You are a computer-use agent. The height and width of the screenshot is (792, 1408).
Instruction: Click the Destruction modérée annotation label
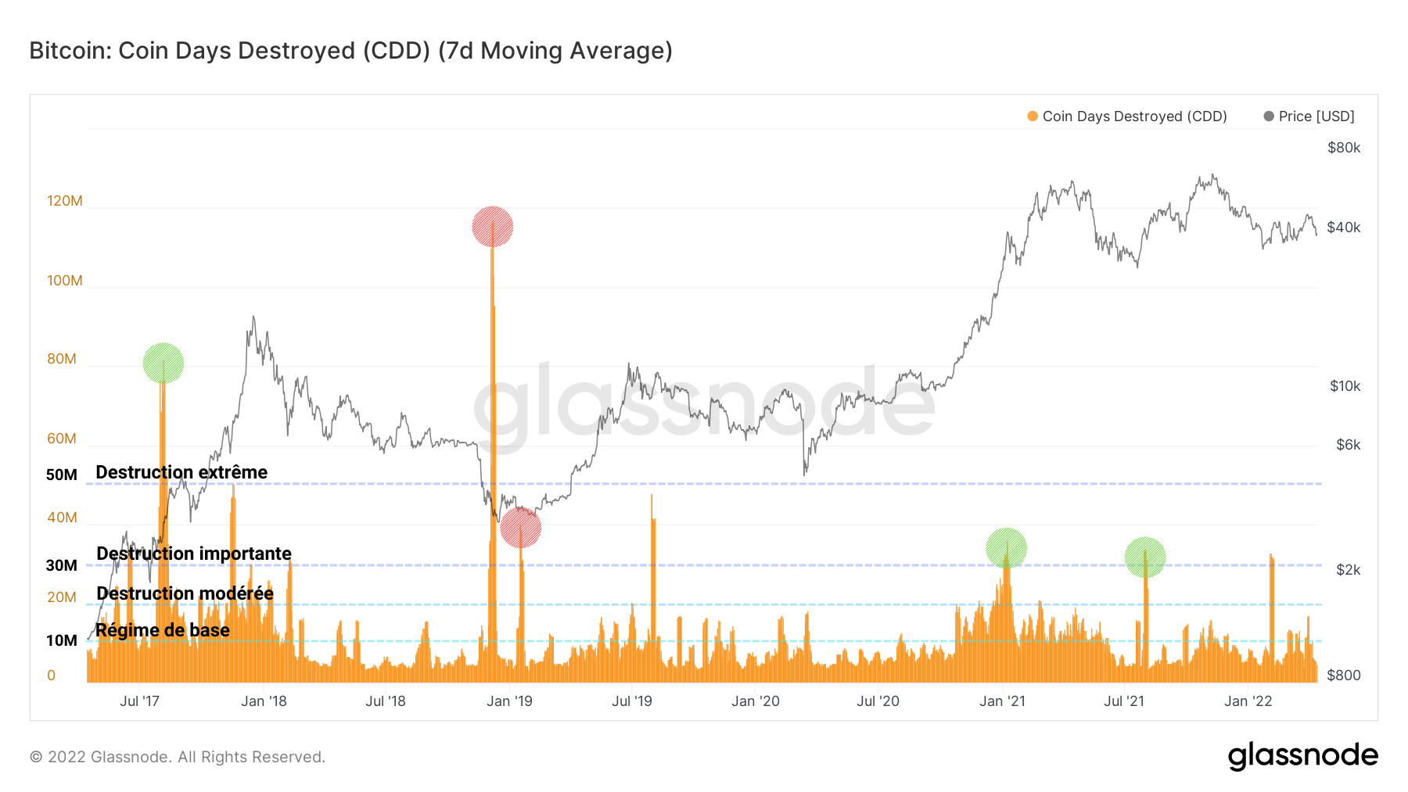[x=185, y=593]
